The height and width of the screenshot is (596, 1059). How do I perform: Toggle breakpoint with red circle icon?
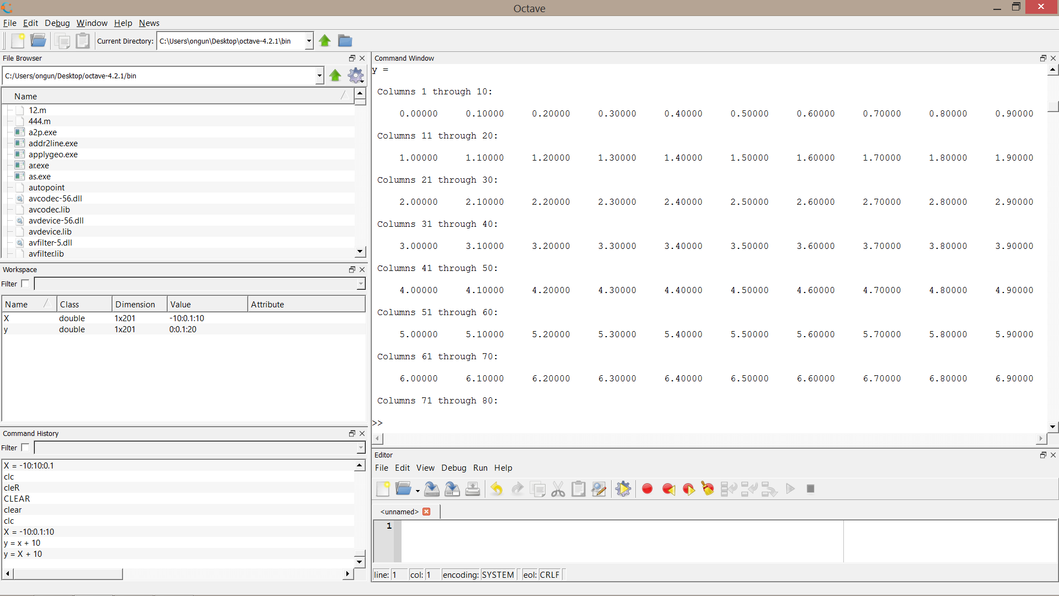pyautogui.click(x=648, y=489)
